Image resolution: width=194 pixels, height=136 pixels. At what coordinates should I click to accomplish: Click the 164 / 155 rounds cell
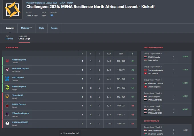121,79
